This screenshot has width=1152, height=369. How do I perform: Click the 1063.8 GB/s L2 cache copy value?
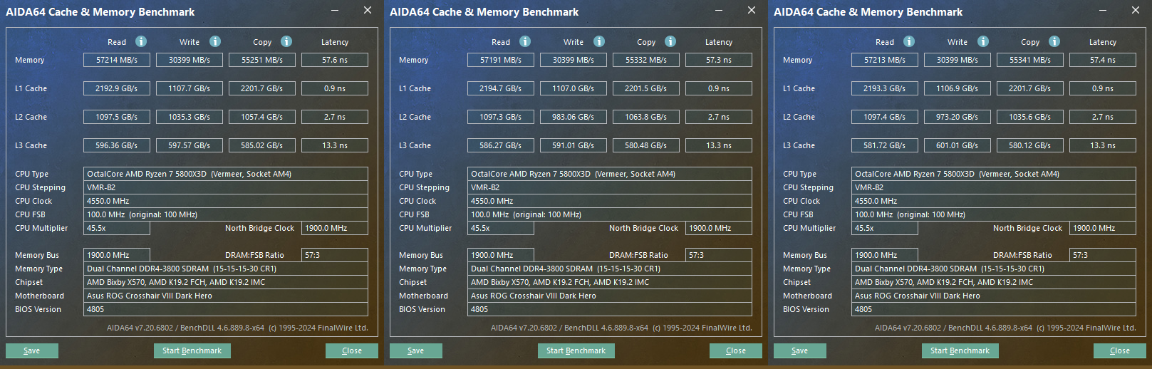646,117
